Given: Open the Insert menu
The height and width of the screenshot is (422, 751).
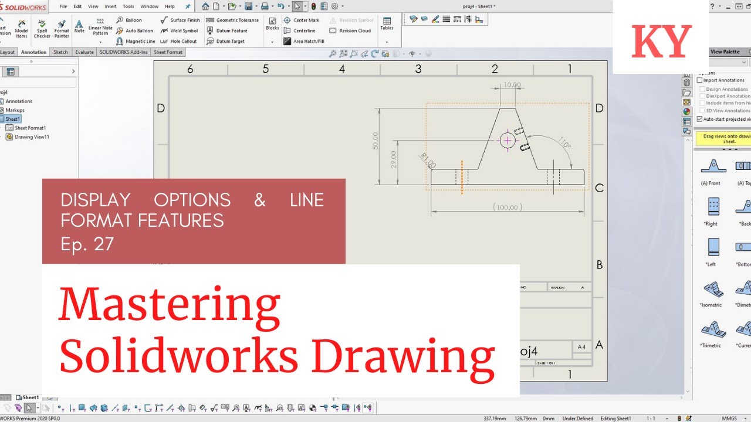Looking at the screenshot, I should (x=110, y=6).
